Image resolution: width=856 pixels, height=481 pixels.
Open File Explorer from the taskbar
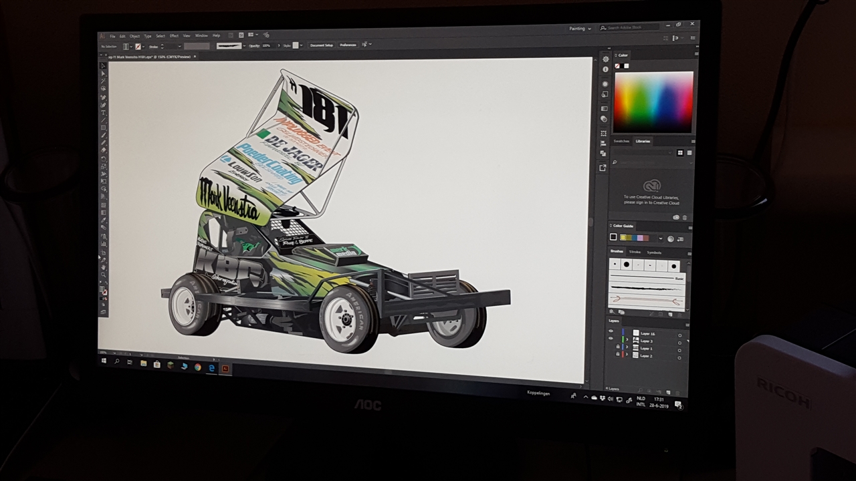(143, 363)
